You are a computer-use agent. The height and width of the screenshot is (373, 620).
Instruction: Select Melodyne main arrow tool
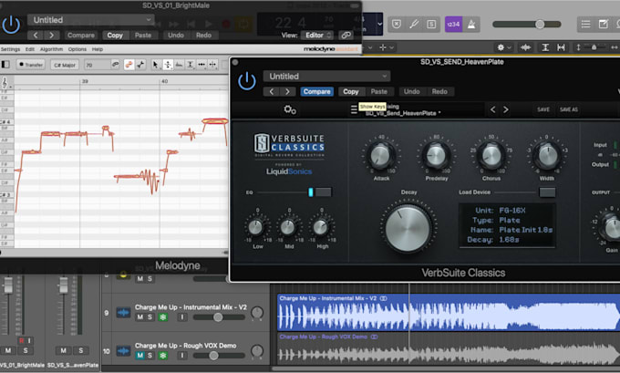[155, 65]
